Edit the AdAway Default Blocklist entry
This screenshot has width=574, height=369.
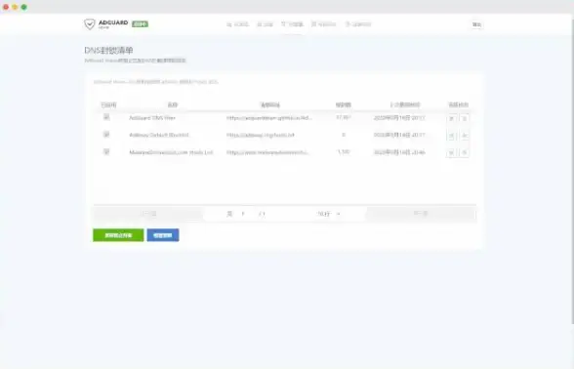pyautogui.click(x=451, y=136)
